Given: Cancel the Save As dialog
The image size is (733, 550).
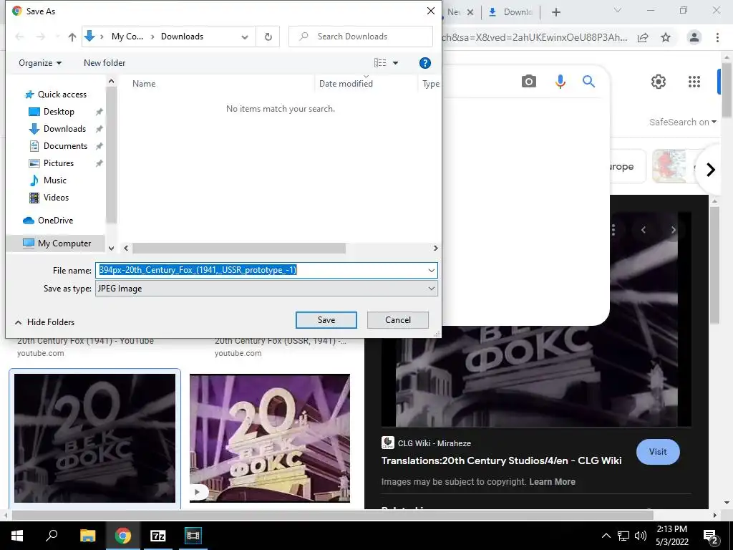Looking at the screenshot, I should pos(398,320).
